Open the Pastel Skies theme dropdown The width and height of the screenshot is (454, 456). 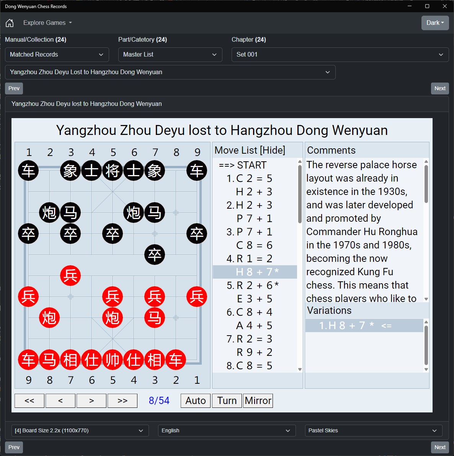point(374,431)
